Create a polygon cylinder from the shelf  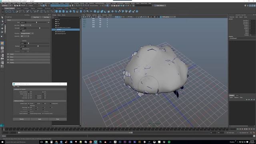pos(64,11)
